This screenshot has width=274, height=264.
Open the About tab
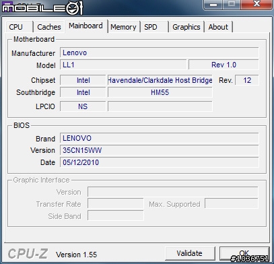[x=218, y=27]
